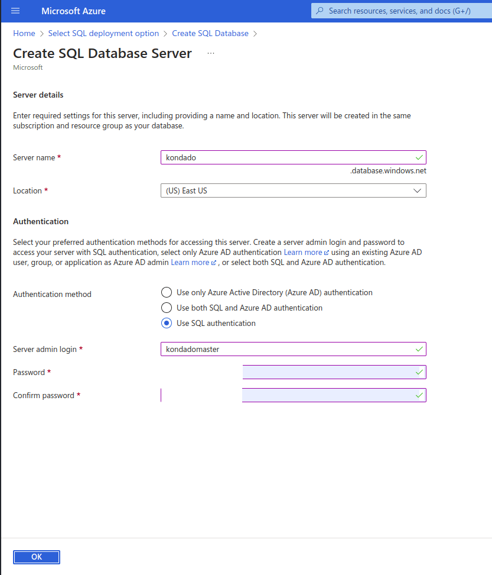492x575 pixels.
Task: Select Use both SQL and Azure AD authentication
Action: pos(167,308)
